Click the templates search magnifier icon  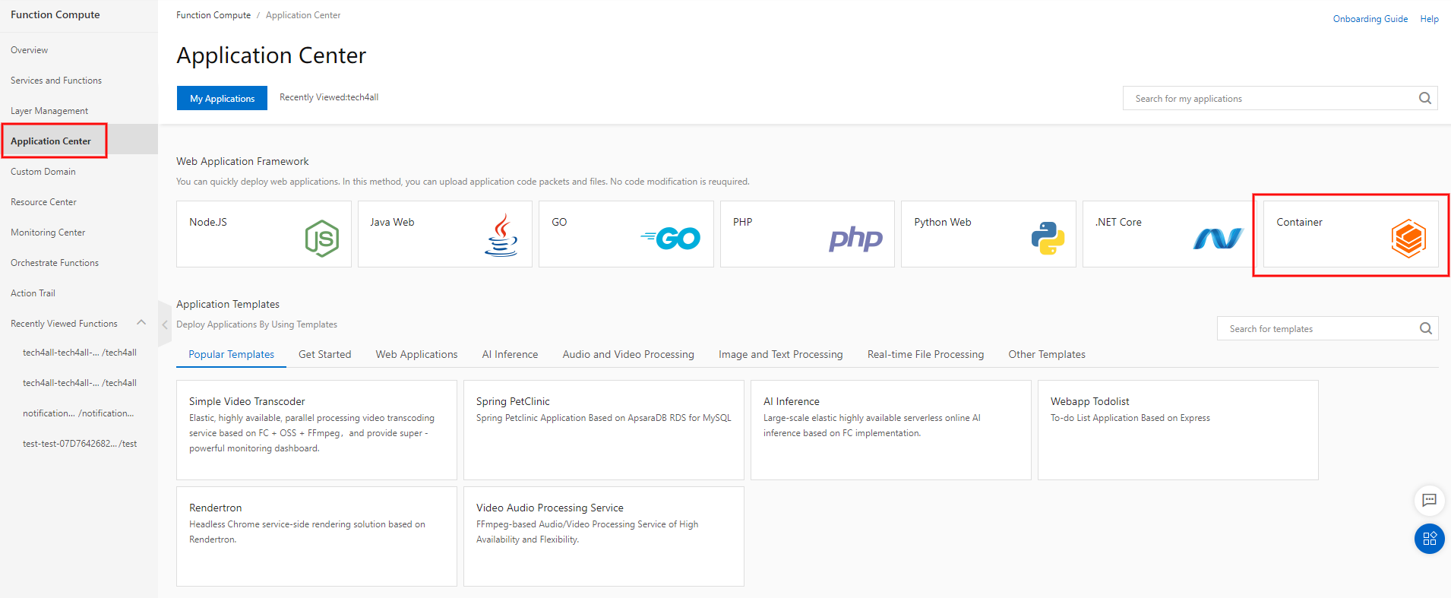1426,328
